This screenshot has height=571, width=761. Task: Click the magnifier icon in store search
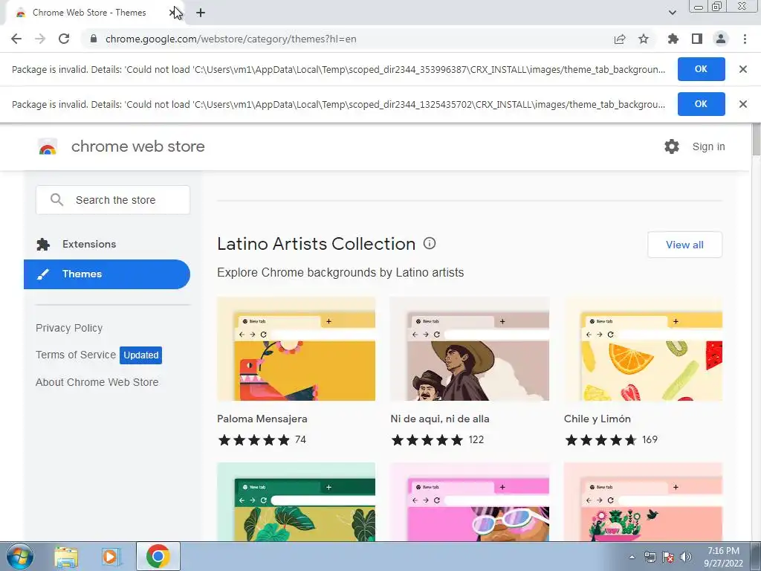[x=56, y=199]
